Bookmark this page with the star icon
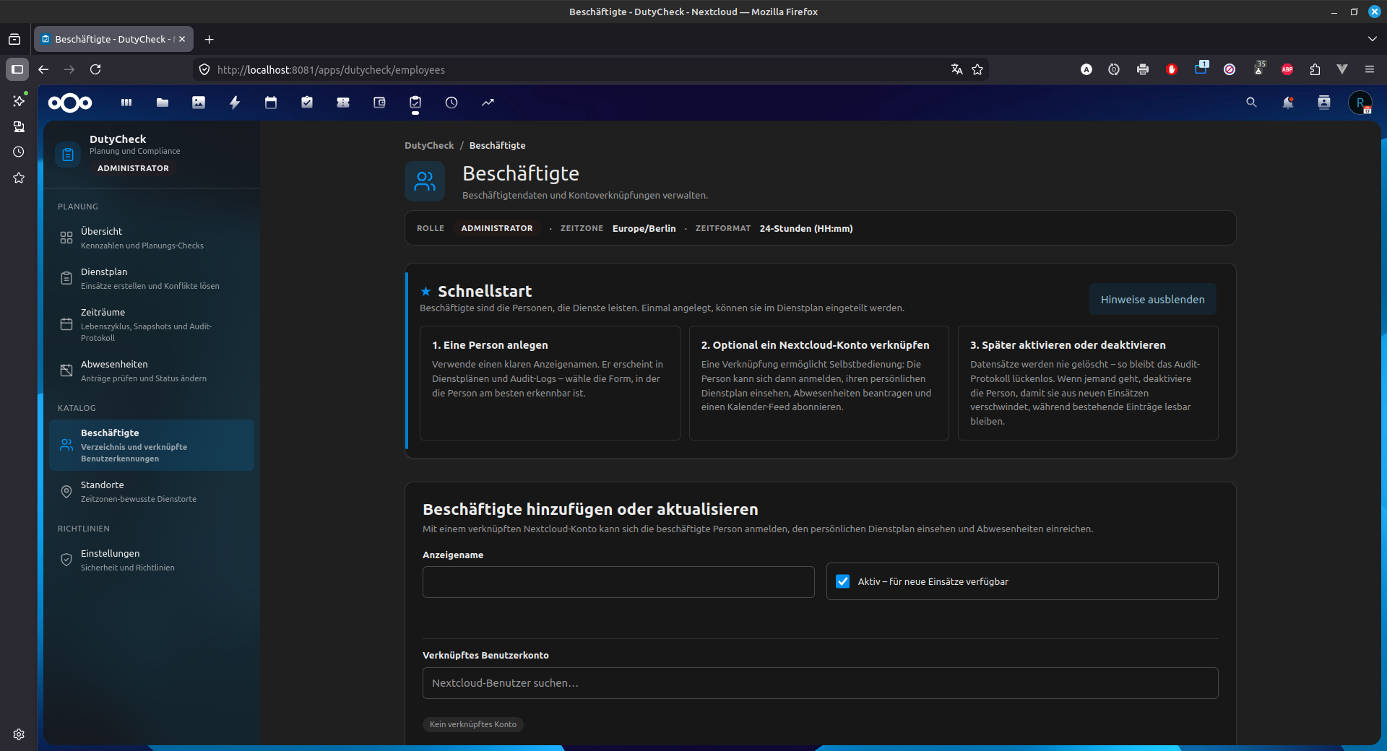Screen dimensions: 1387x751 [x=977, y=69]
